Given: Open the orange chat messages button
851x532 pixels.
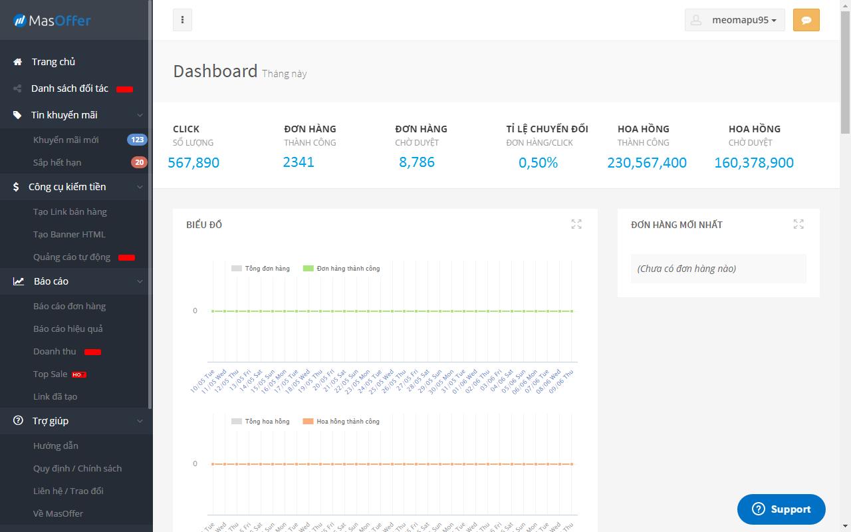Looking at the screenshot, I should pos(806,20).
